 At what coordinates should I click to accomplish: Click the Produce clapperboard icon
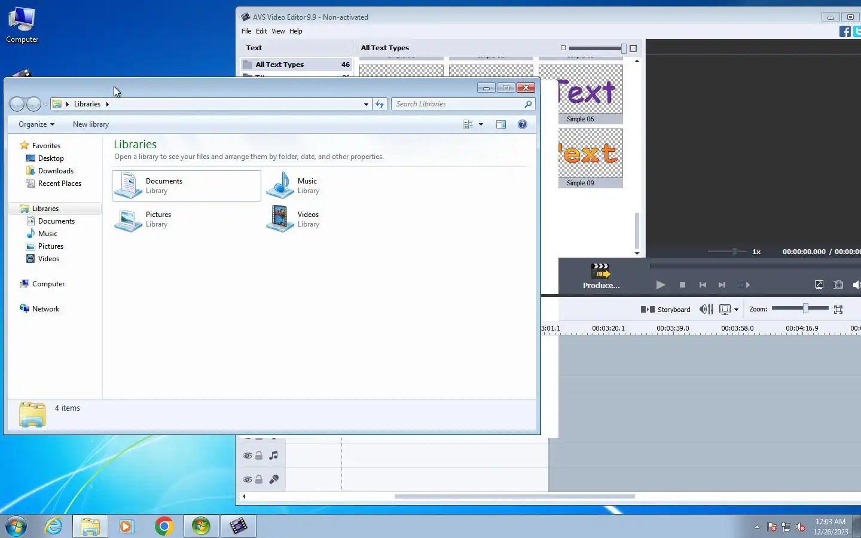click(600, 271)
